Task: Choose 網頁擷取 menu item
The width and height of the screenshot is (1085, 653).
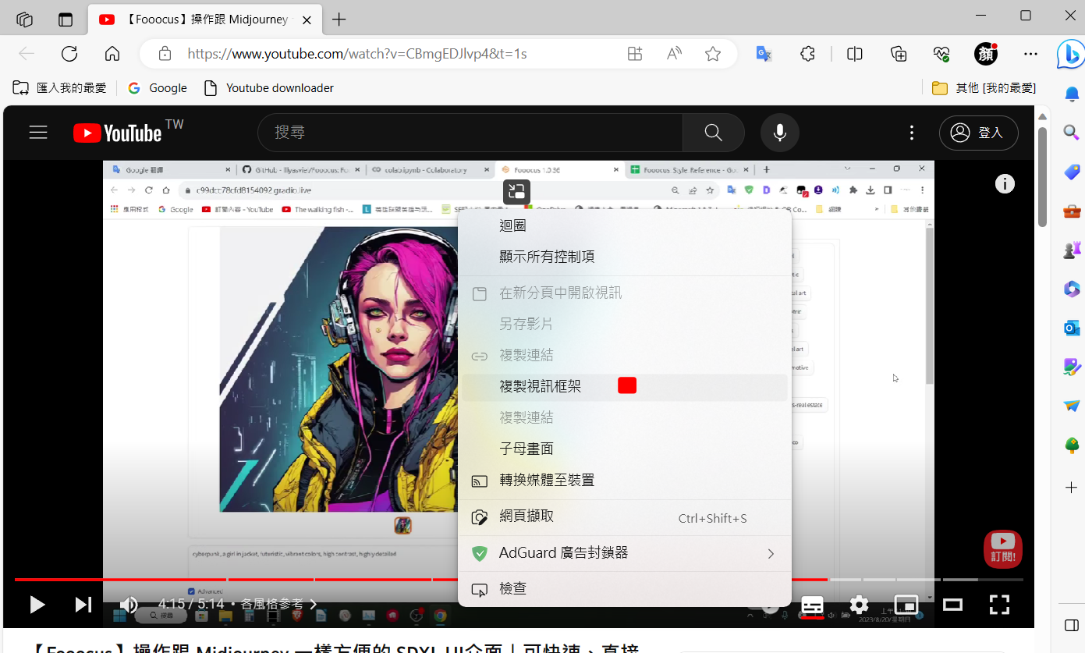Action: click(x=625, y=517)
